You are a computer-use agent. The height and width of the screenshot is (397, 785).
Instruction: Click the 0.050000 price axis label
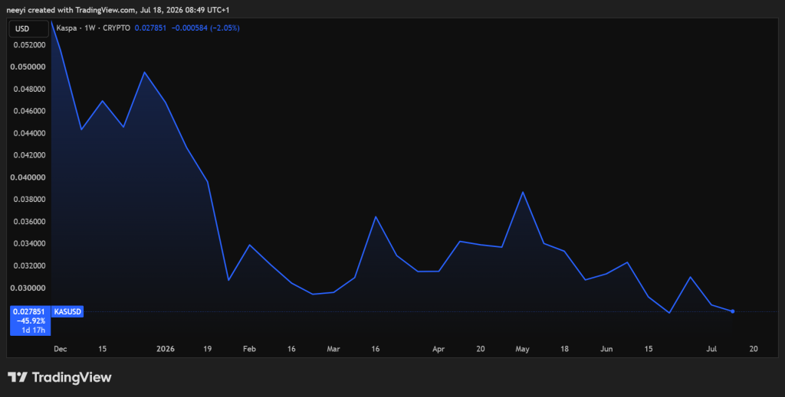point(29,67)
